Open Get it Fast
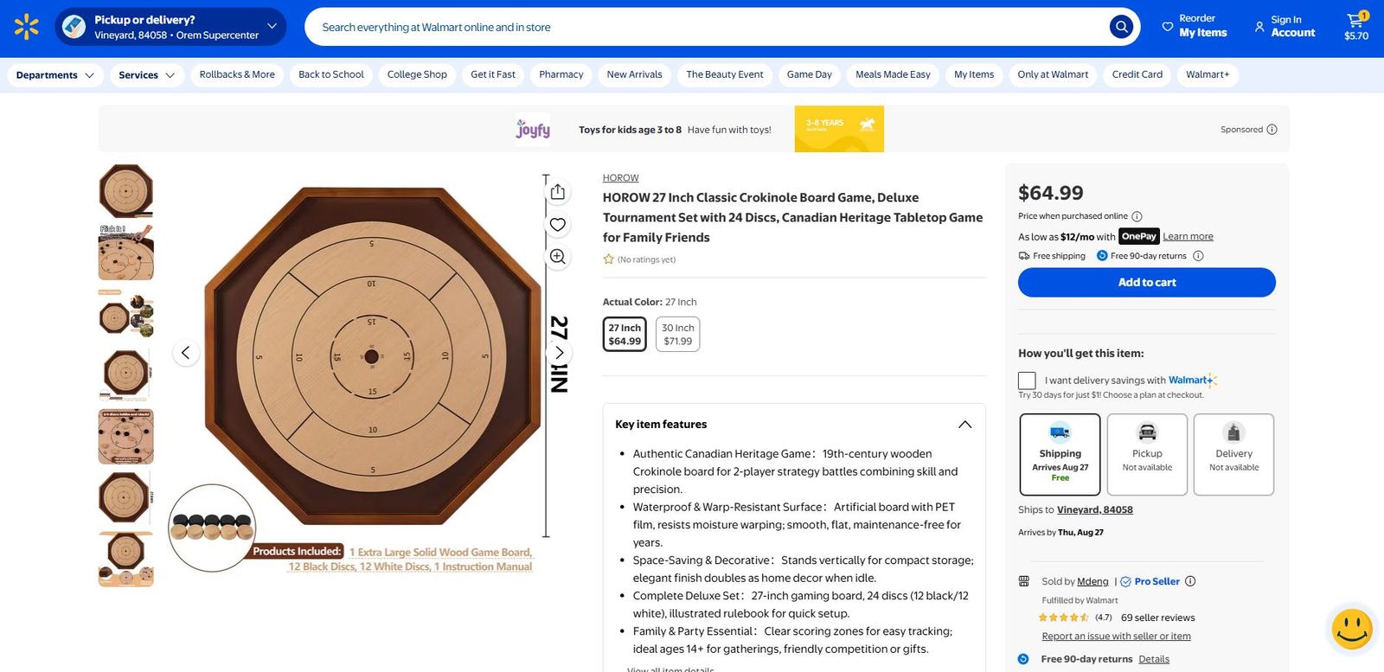The height and width of the screenshot is (672, 1384). click(493, 75)
